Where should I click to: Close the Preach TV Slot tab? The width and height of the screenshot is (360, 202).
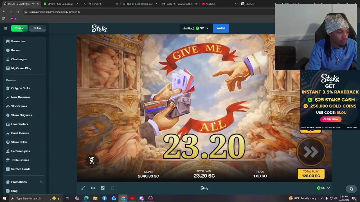point(38,4)
